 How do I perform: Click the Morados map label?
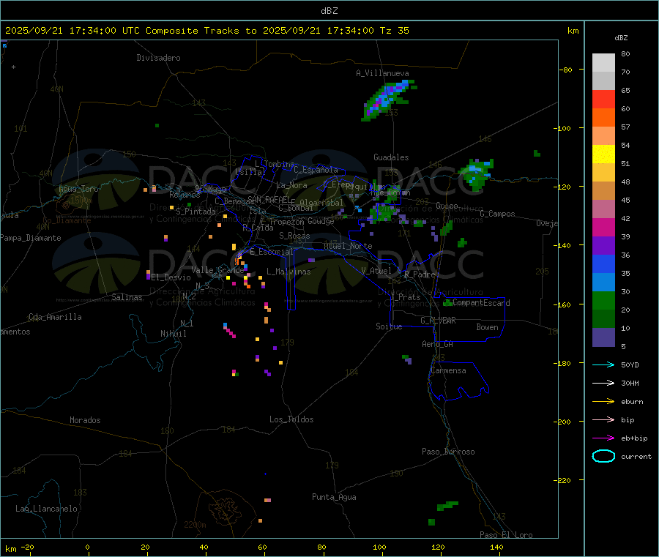[85, 420]
